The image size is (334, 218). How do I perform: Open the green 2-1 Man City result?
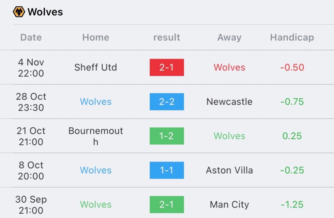click(167, 204)
